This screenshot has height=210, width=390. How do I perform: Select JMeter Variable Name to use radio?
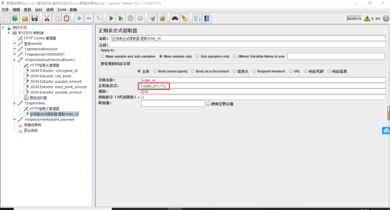234,56
